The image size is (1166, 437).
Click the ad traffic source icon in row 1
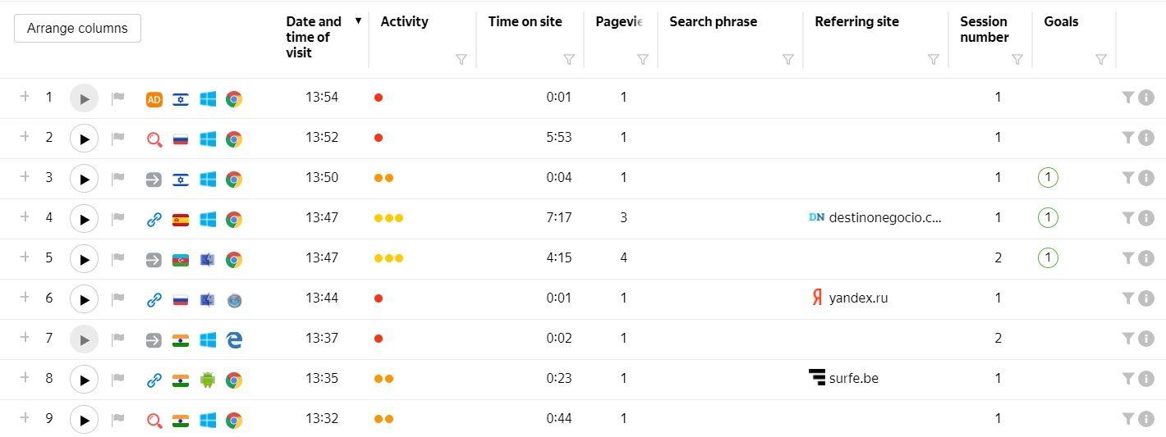(x=154, y=99)
